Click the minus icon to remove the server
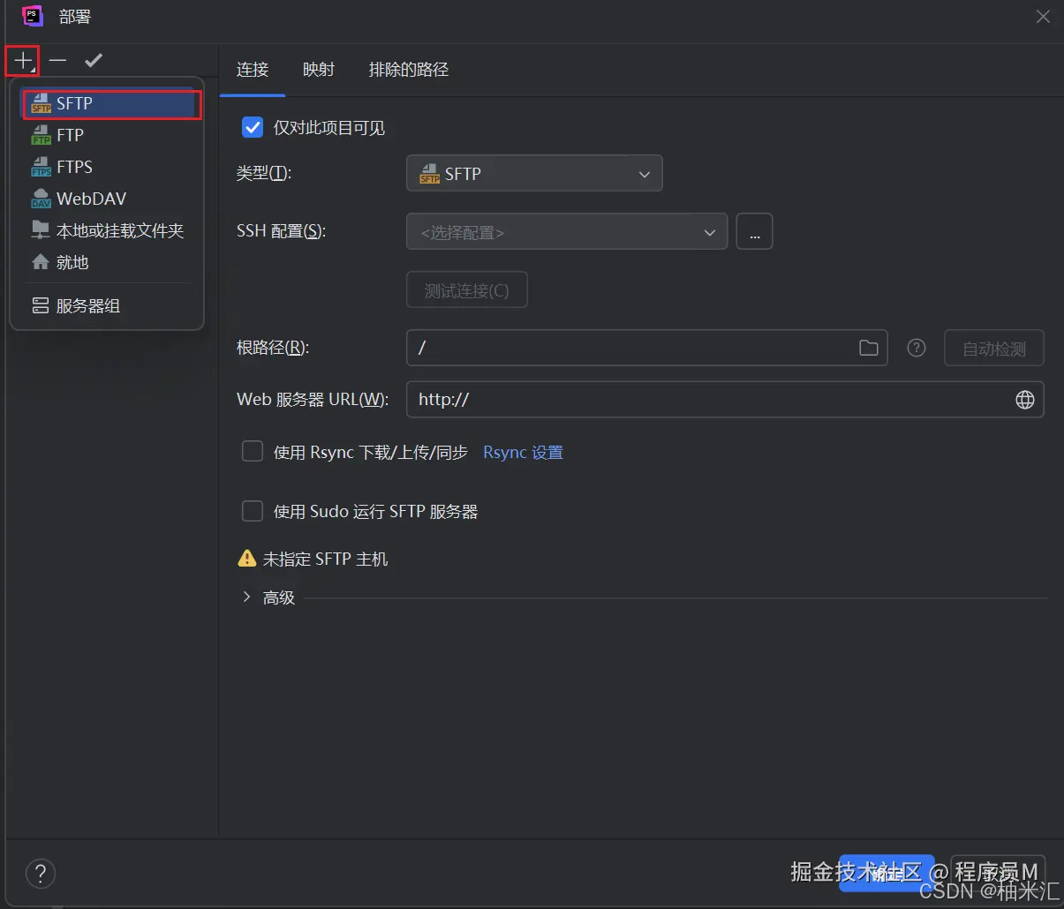 tap(58, 60)
